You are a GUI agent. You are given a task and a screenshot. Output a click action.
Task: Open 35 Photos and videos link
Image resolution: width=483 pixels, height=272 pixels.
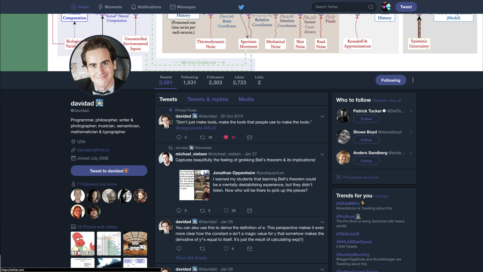97,227
